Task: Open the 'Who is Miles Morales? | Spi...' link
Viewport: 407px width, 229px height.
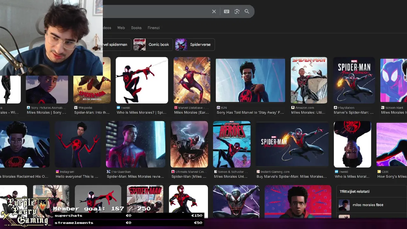Action: coord(141,113)
